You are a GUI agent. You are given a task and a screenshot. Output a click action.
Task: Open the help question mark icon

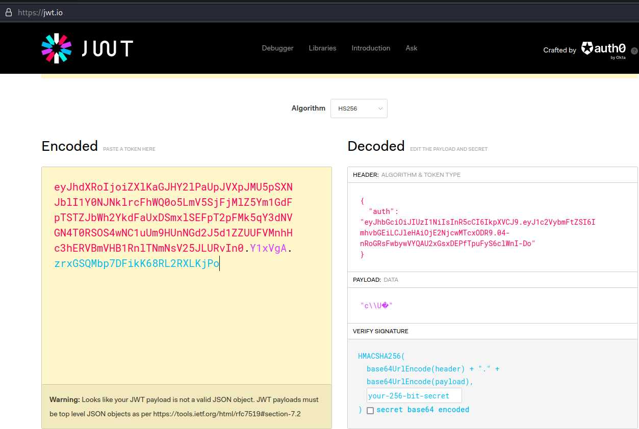tap(634, 51)
